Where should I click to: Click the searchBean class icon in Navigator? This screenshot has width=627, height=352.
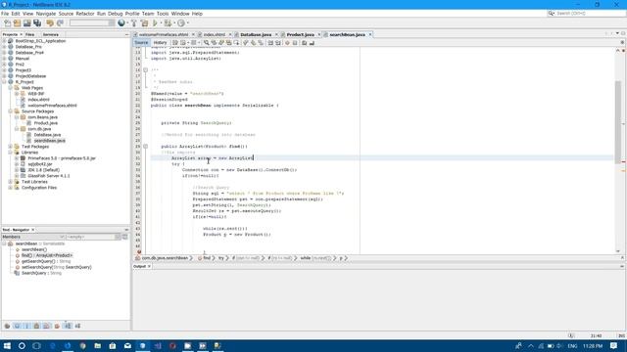click(11, 243)
